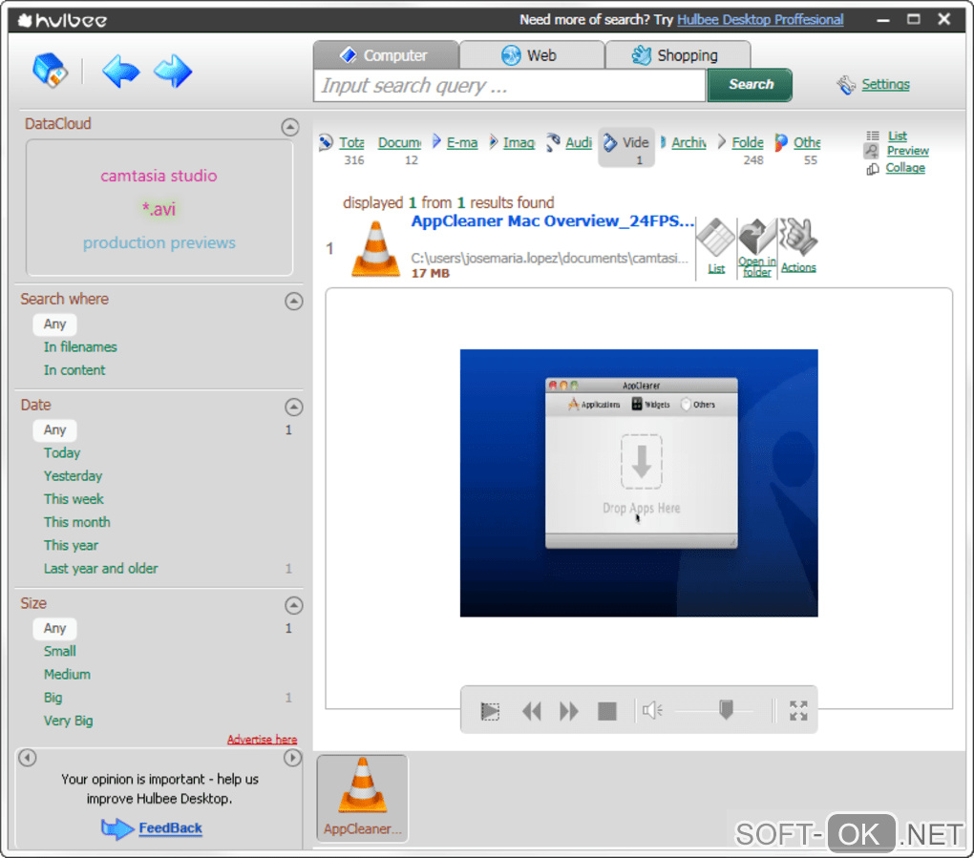The image size is (974, 858).
Task: Adjust the preview volume slider
Action: pyautogui.click(x=726, y=710)
